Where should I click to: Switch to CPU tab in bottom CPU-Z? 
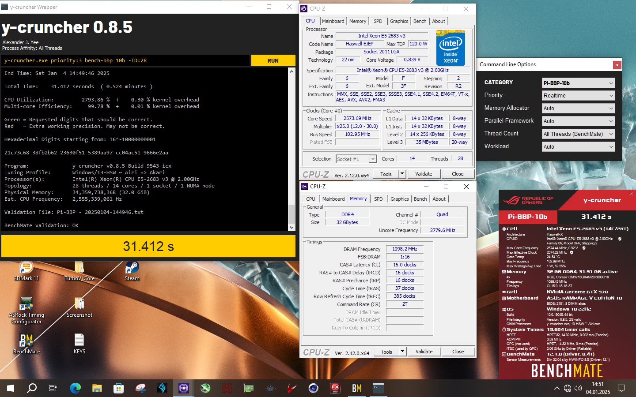[x=311, y=199]
